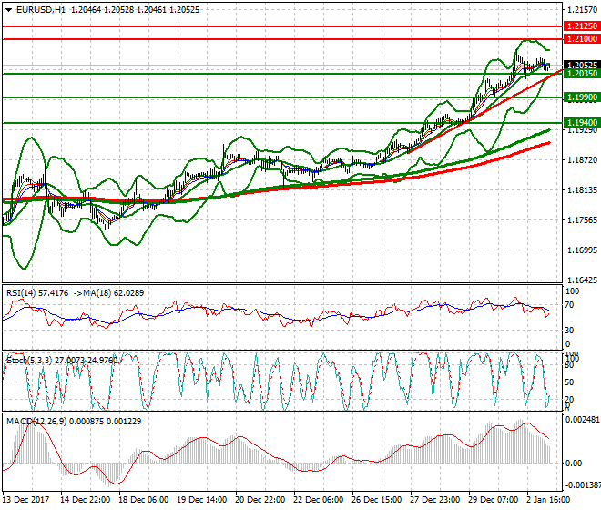Select the green 1.20350 support price label
Image resolution: width=601 pixels, height=510 pixels.
tap(582, 73)
